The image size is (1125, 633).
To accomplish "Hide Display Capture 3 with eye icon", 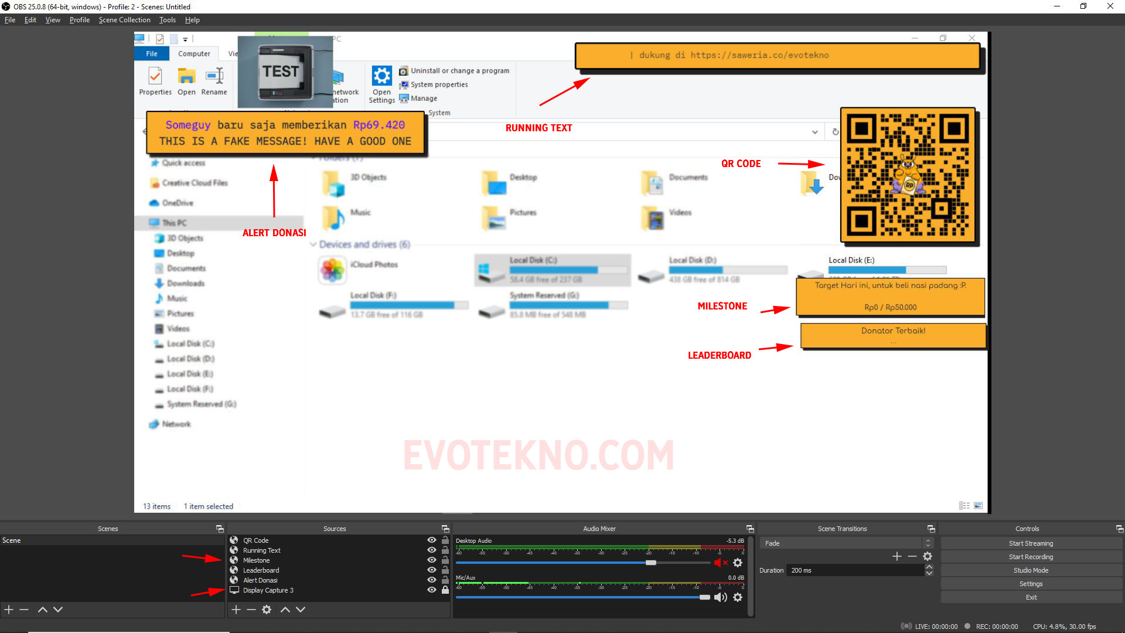I will [432, 590].
